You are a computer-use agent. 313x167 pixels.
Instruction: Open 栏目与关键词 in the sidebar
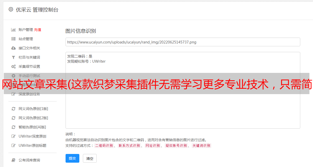click(29, 57)
